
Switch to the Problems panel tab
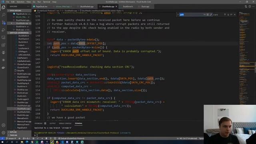click(x=38, y=124)
